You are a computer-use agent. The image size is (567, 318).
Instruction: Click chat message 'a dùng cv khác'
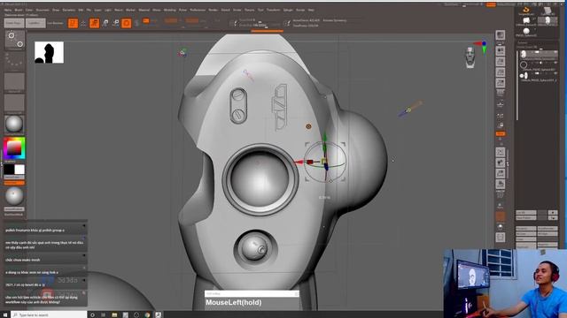click(32, 272)
